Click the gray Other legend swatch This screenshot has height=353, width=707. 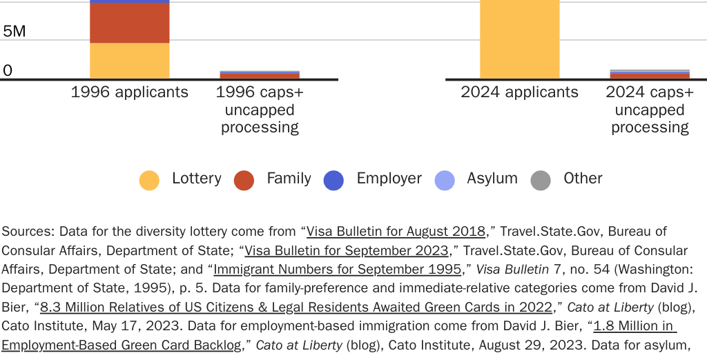[x=541, y=180]
